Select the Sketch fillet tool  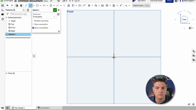pos(85,5)
